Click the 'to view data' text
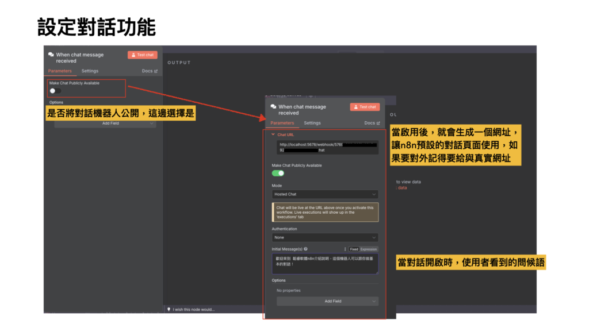The width and height of the screenshot is (589, 331). tap(408, 182)
